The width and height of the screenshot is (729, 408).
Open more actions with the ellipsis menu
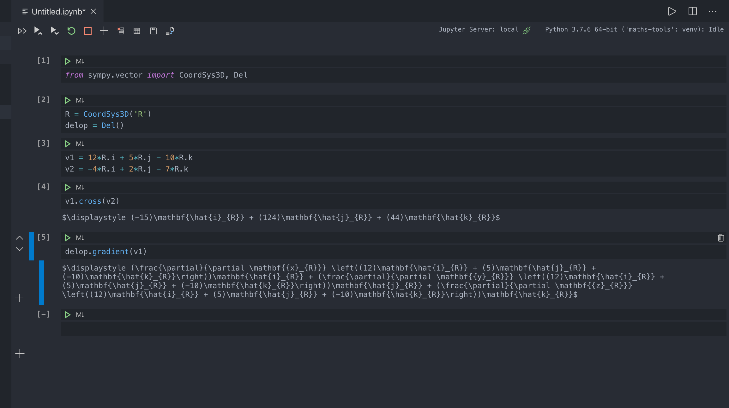tap(713, 11)
